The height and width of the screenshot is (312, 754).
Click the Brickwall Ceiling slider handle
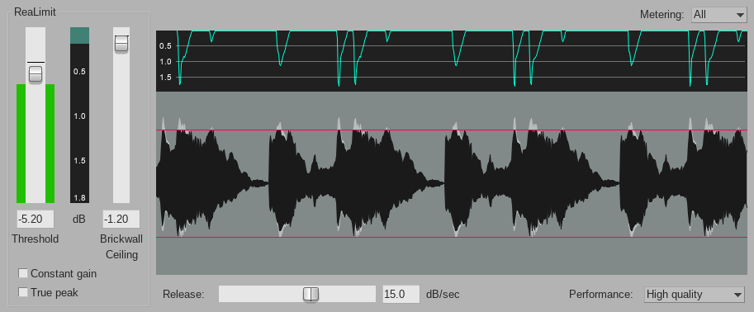pyautogui.click(x=121, y=44)
